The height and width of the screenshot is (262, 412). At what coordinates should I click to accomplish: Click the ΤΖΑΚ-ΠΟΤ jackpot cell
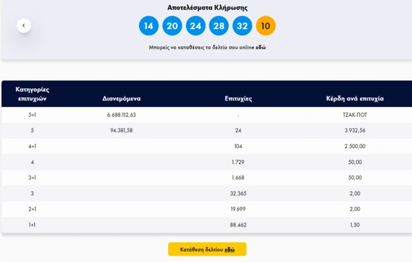pyautogui.click(x=354, y=115)
